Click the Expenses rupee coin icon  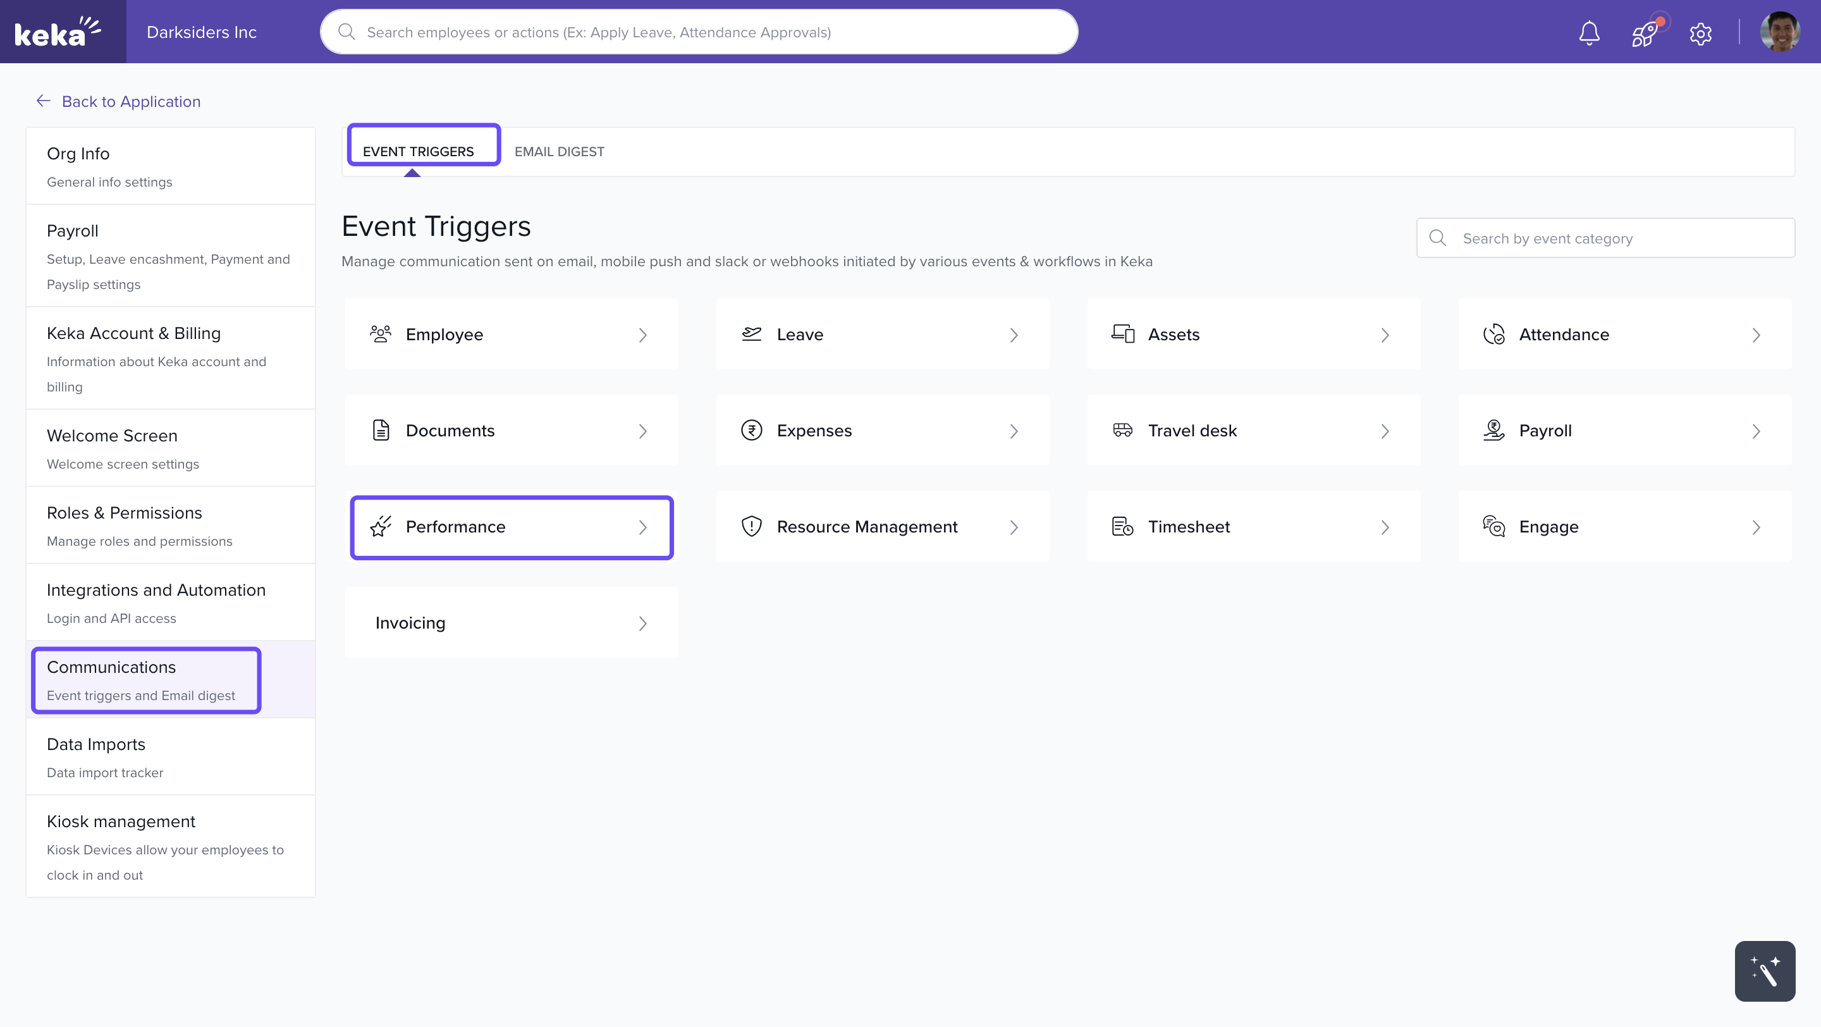751,430
